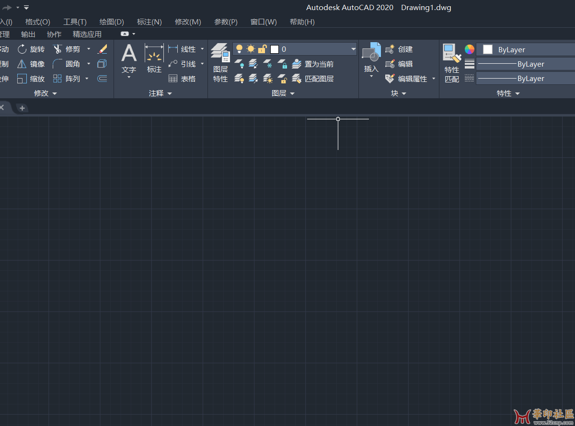The height and width of the screenshot is (426, 575).
Task: Click Edit block (编辑)
Action: coord(399,64)
